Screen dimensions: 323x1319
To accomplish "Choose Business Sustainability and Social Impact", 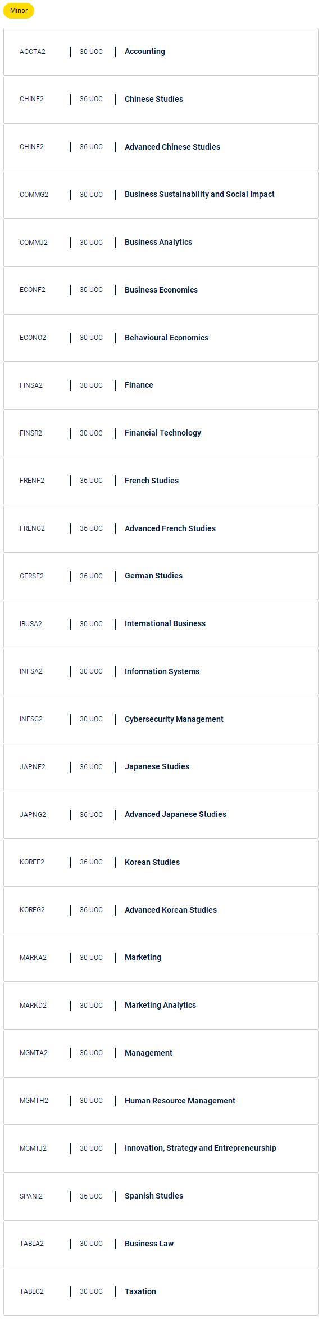I will 161,195.
